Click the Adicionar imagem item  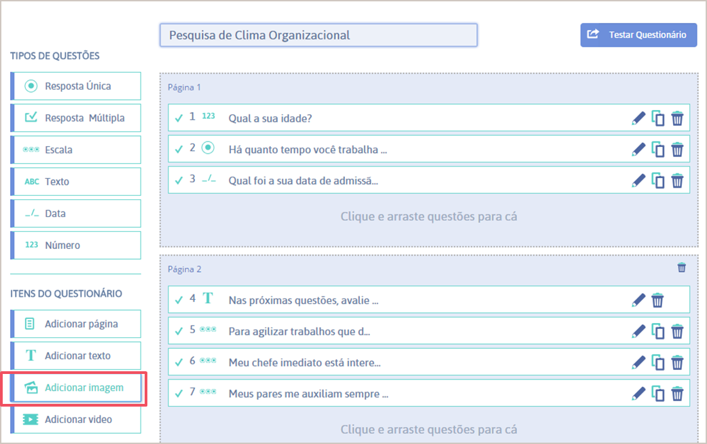[x=76, y=388]
